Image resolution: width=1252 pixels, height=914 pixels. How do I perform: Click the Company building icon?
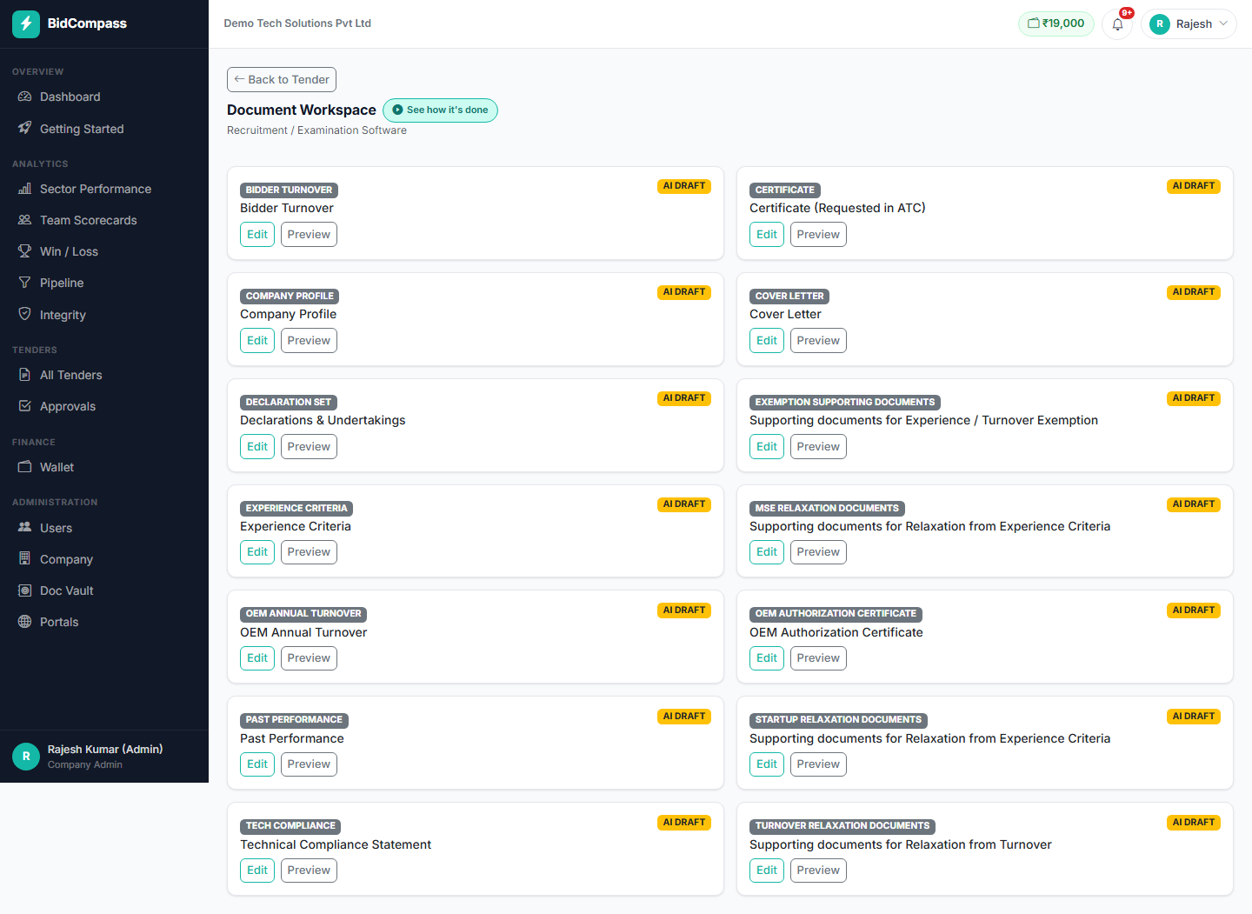[x=24, y=559]
